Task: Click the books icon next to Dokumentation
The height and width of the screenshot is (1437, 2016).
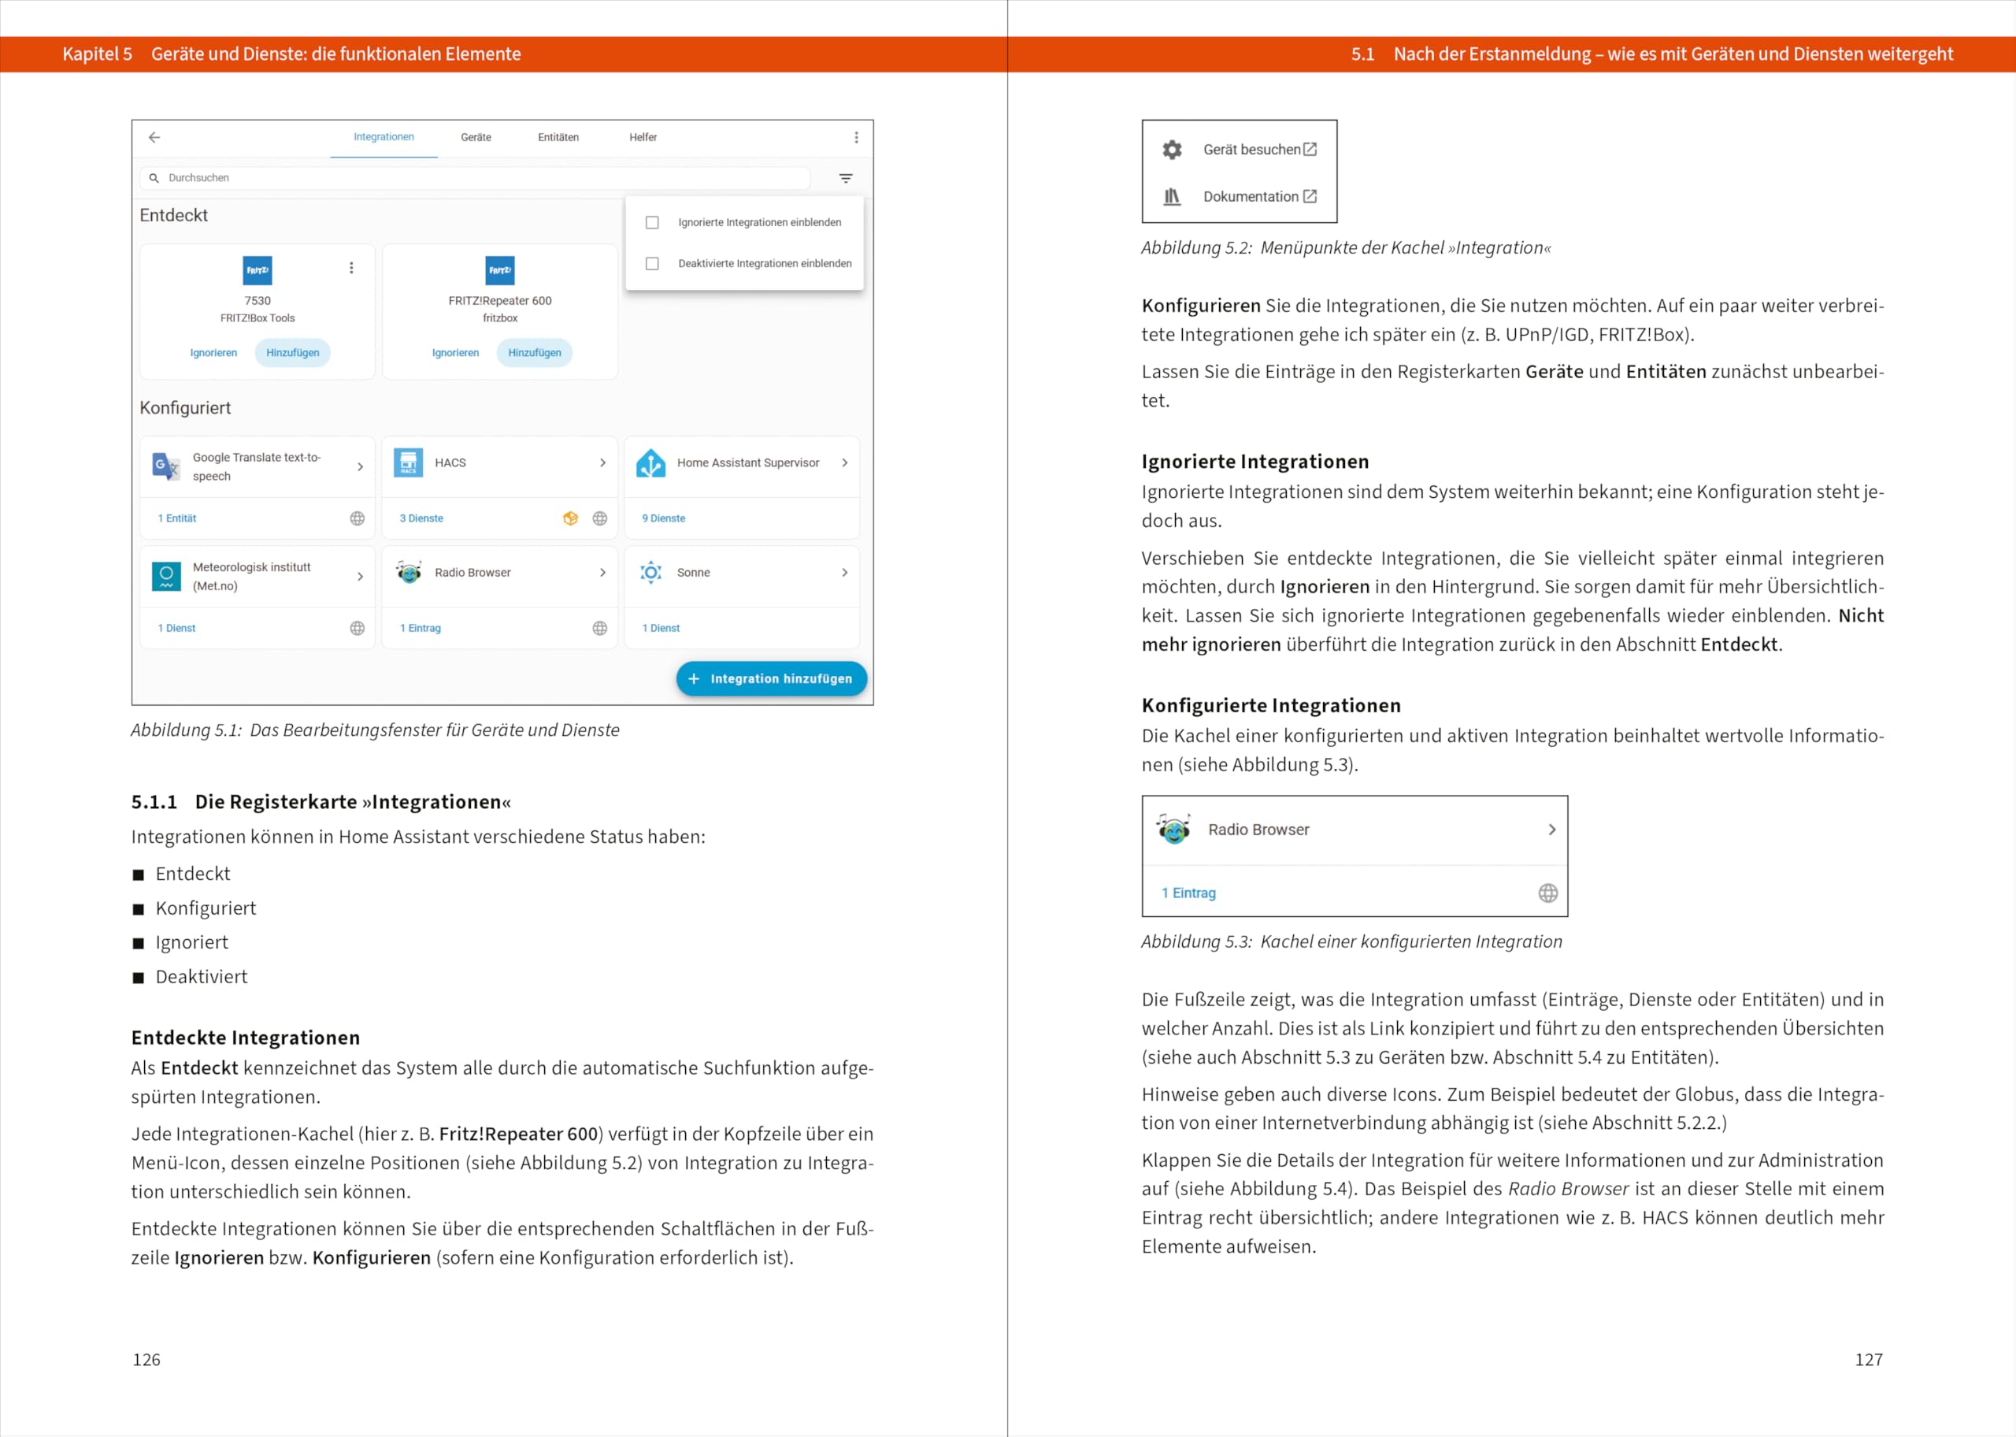Action: click(1172, 196)
